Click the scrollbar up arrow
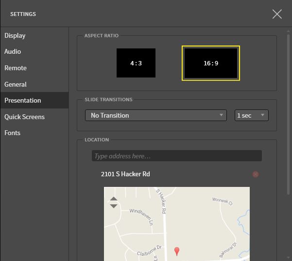This screenshot has width=292, height=261. (288, 31)
